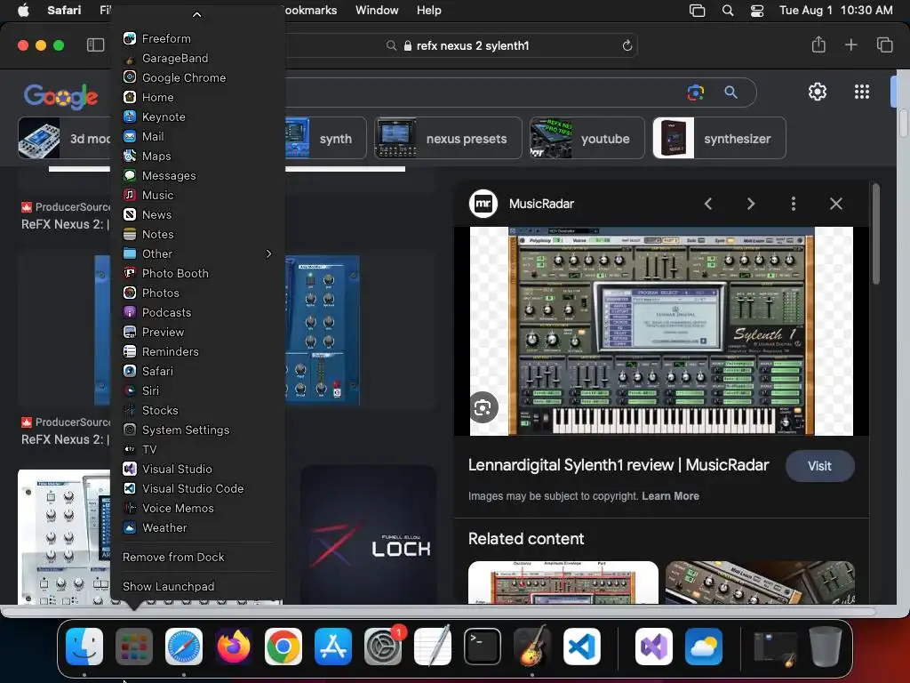Open the Help menu
Viewport: 910px width, 683px height.
click(x=429, y=11)
